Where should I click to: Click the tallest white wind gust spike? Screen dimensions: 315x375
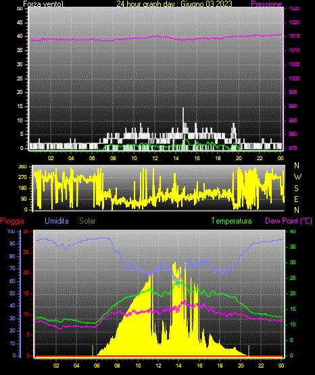coord(183,120)
